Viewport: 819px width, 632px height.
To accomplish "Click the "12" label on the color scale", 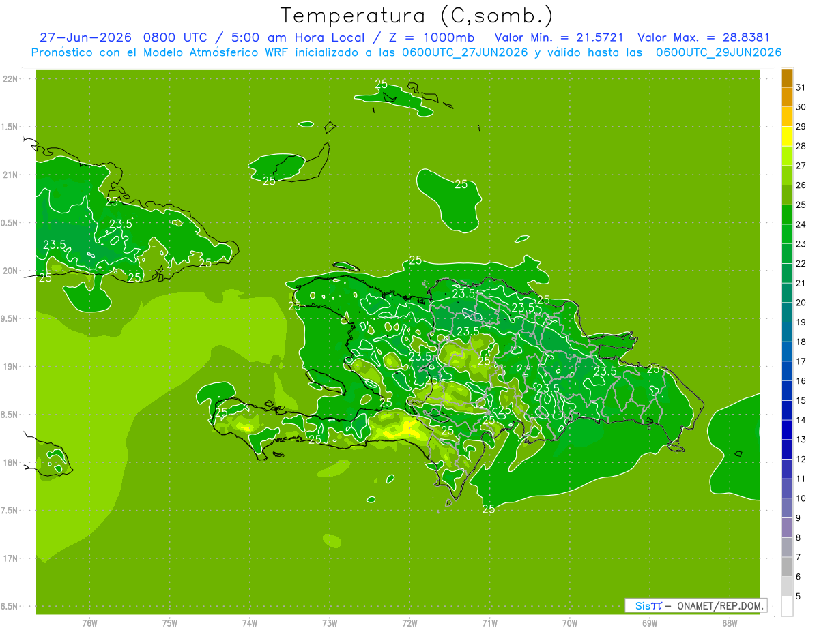I will click(801, 460).
